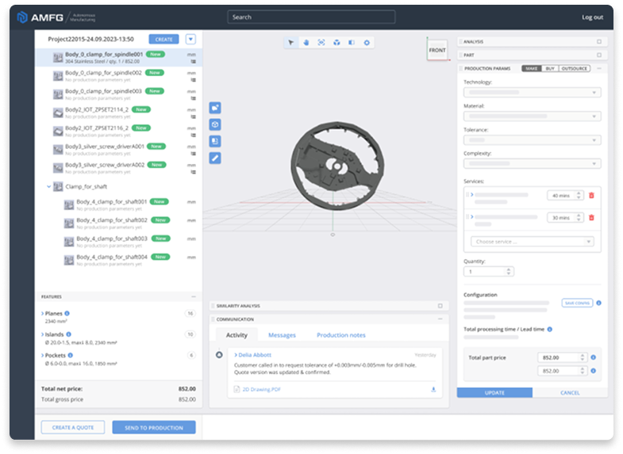Click the CREATE button

point(163,40)
